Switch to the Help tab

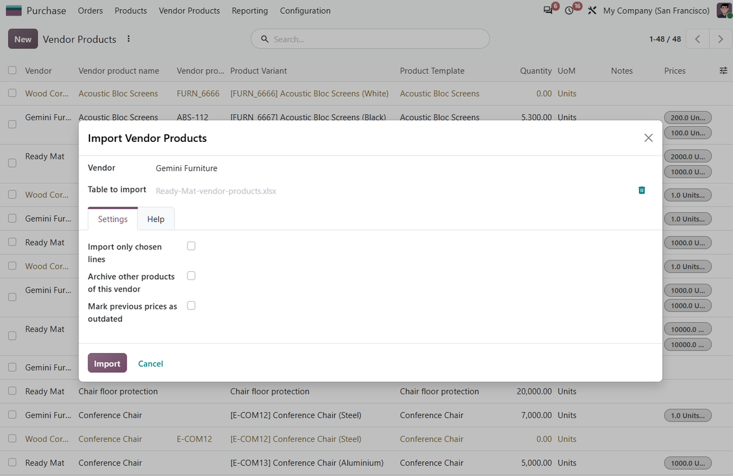pos(156,219)
